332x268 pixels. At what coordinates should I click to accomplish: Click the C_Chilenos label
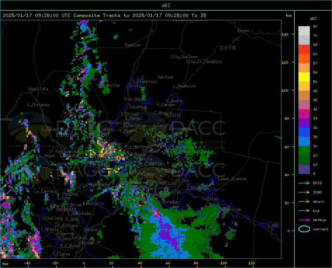(38, 105)
